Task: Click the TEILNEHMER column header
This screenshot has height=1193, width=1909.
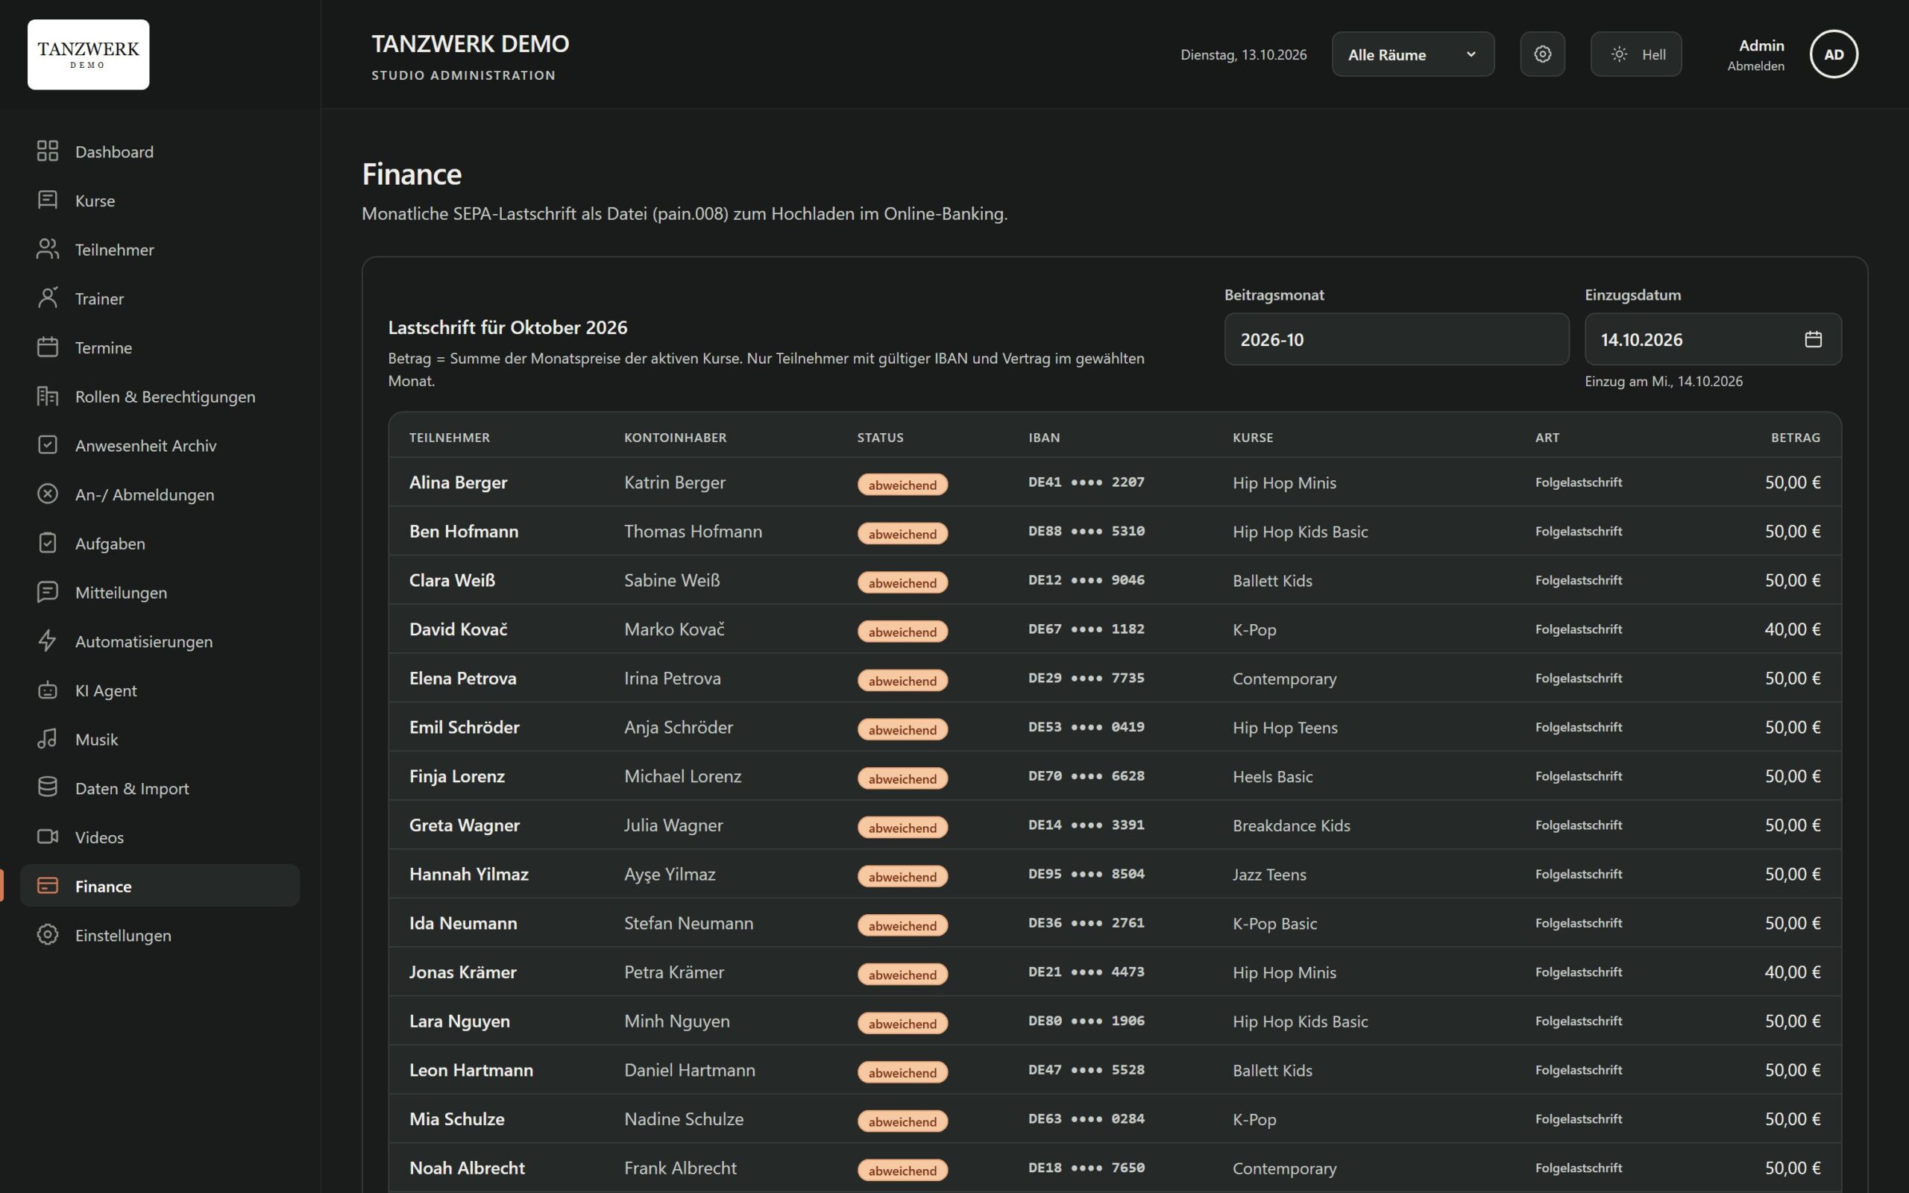Action: tap(449, 437)
